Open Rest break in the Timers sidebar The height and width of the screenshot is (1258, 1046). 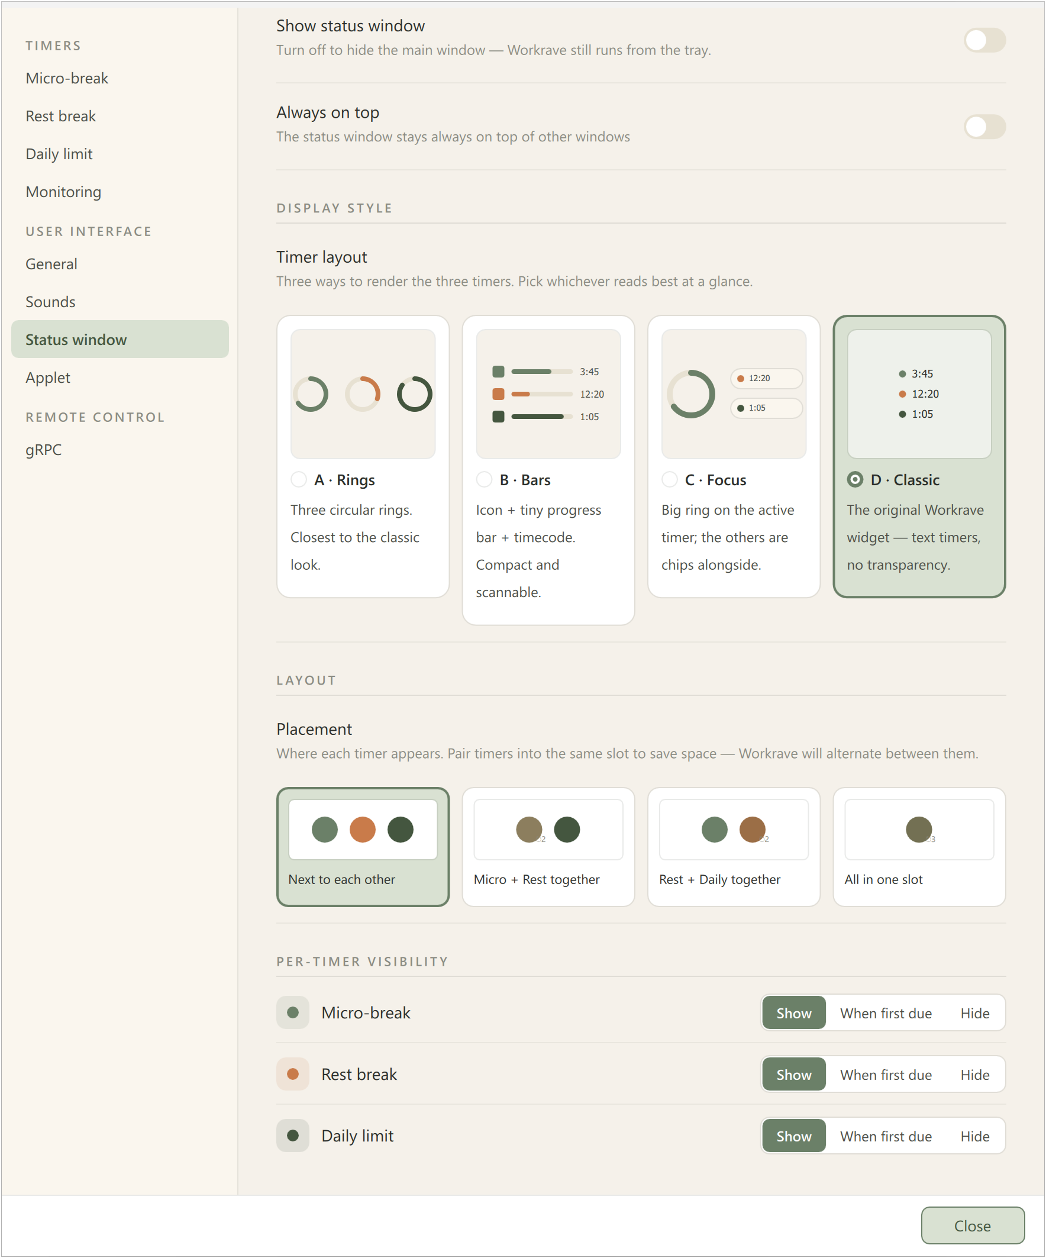pos(120,115)
